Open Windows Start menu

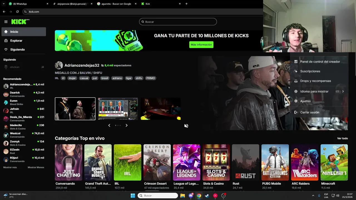click(x=133, y=196)
